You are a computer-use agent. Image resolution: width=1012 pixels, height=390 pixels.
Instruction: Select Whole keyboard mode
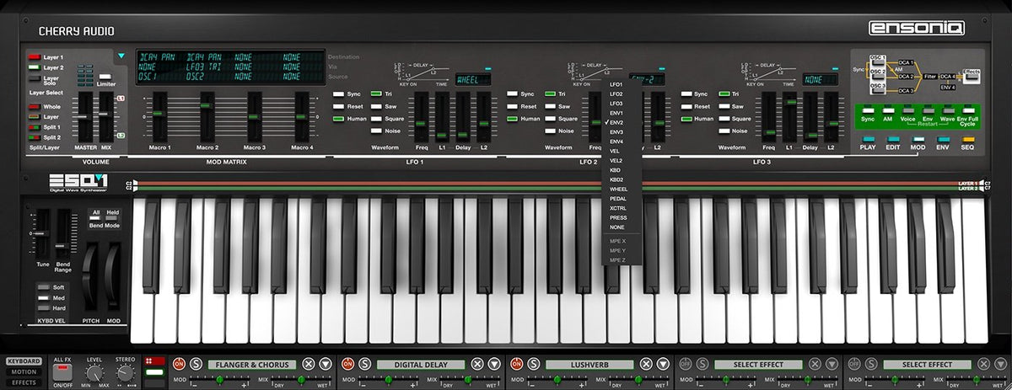[x=34, y=107]
